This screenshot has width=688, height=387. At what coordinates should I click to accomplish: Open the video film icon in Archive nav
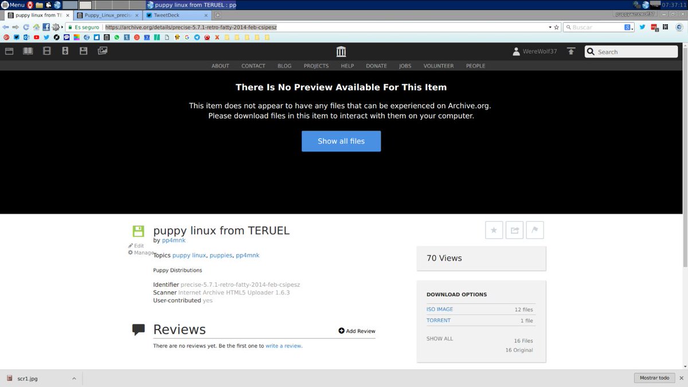pyautogui.click(x=47, y=51)
